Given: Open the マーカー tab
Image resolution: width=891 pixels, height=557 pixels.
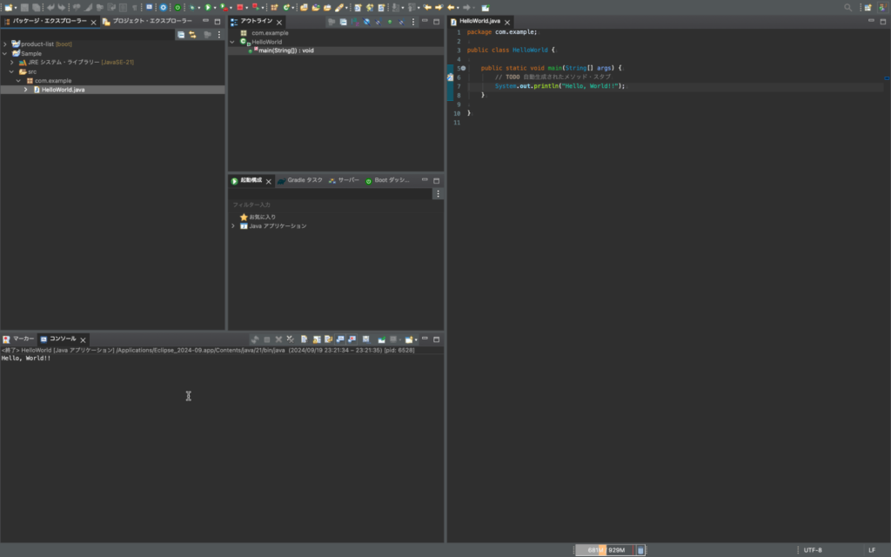Looking at the screenshot, I should point(23,339).
